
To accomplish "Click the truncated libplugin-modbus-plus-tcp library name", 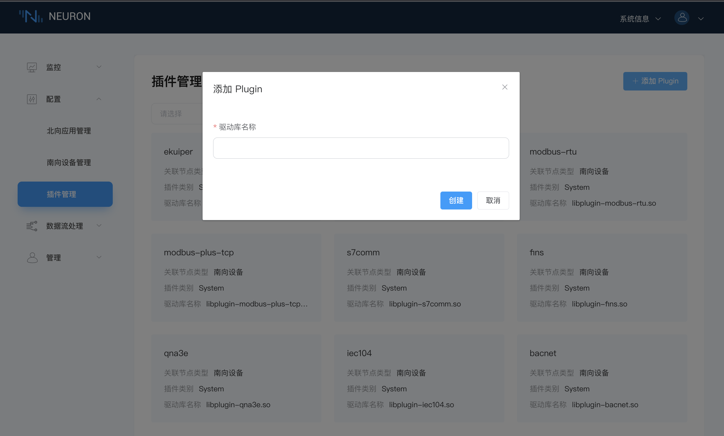I will tap(257, 304).
